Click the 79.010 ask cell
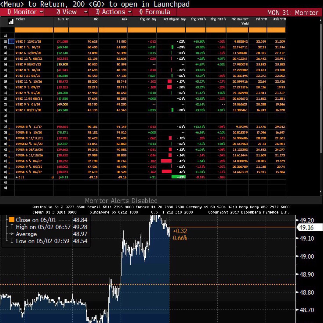The width and height of the screenshot is (323, 323). (x=121, y=132)
